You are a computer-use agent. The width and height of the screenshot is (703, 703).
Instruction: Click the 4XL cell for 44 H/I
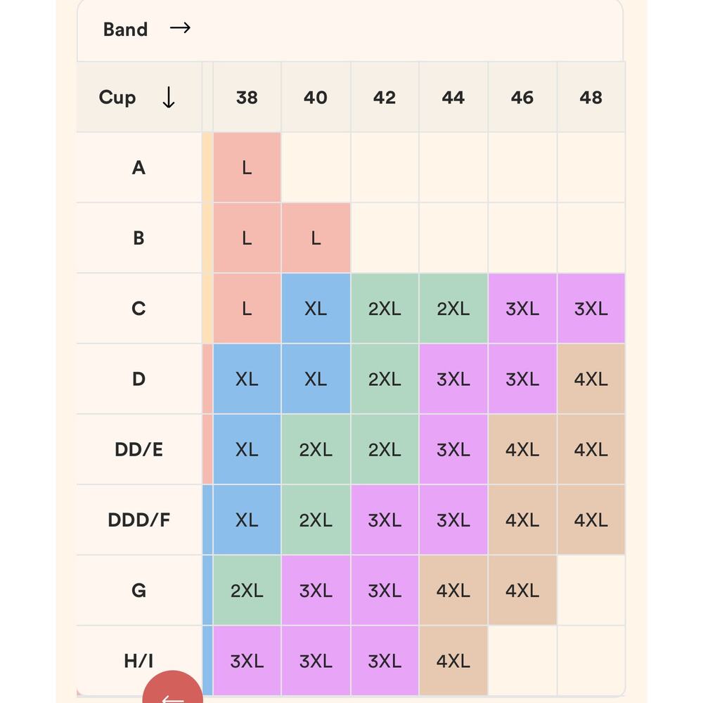click(453, 660)
